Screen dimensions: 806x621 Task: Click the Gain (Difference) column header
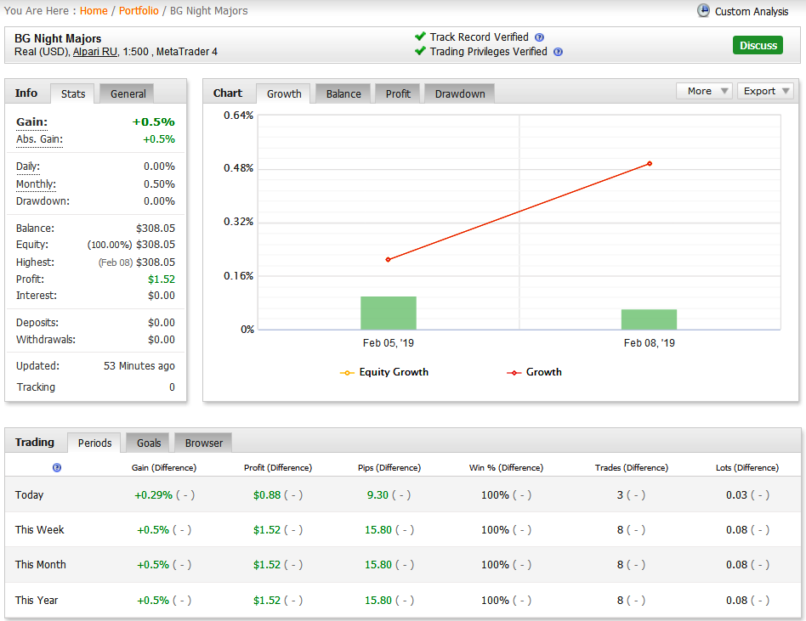(164, 468)
